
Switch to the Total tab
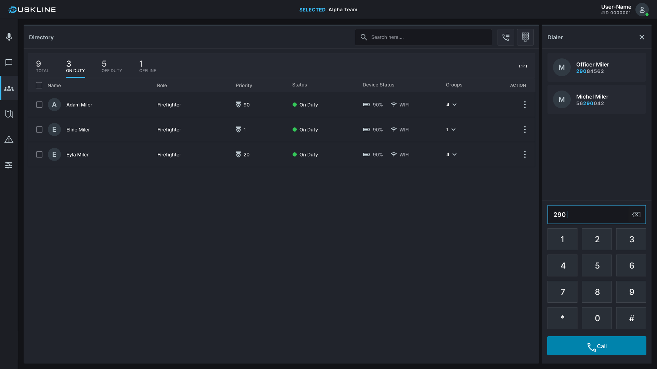42,66
